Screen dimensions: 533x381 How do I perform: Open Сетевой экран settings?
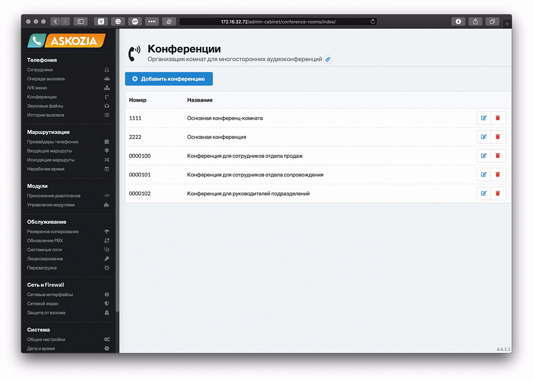(68, 303)
